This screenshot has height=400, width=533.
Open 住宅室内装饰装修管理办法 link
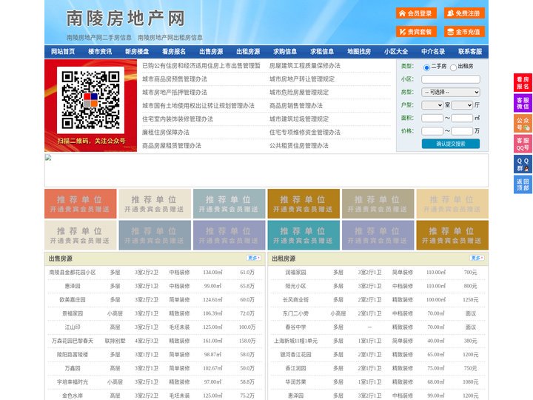point(178,119)
